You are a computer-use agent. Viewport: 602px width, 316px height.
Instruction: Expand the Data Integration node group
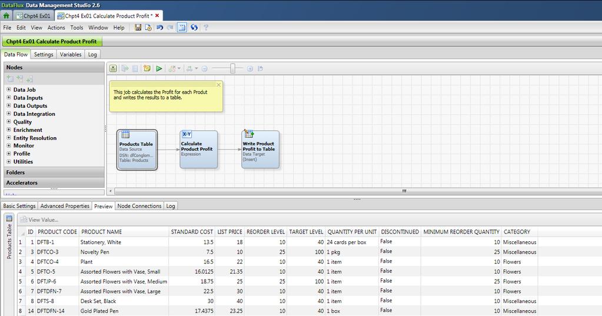pos(8,114)
